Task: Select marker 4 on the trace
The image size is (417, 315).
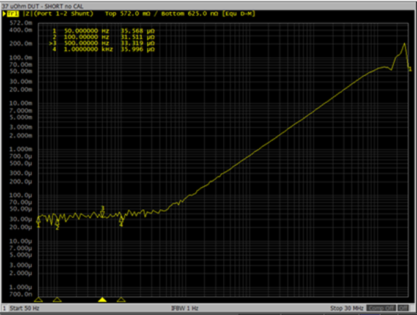Action: coord(121,221)
